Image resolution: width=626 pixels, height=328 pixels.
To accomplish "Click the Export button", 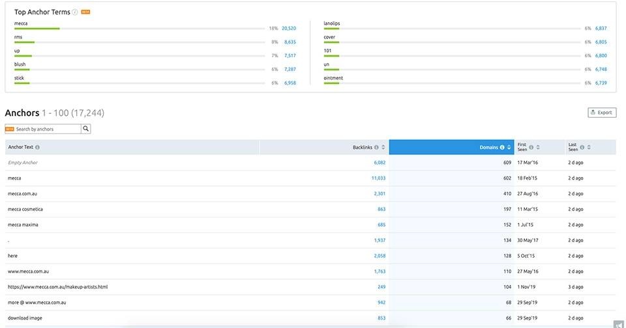I will pyautogui.click(x=602, y=113).
